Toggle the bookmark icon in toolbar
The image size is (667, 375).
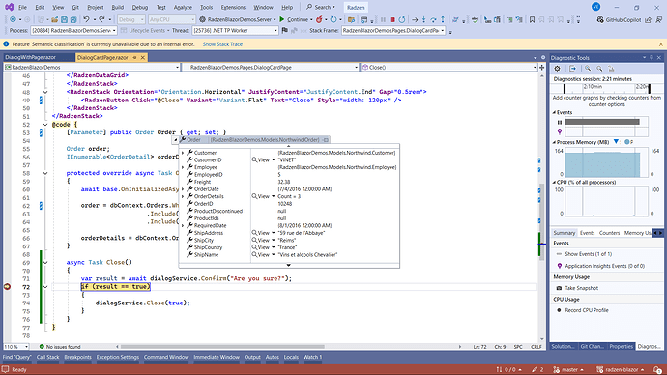[532, 19]
